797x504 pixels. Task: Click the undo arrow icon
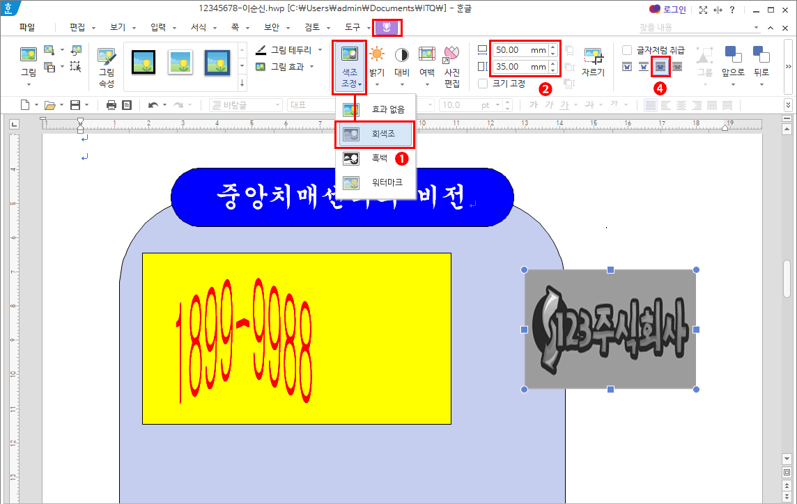153,105
